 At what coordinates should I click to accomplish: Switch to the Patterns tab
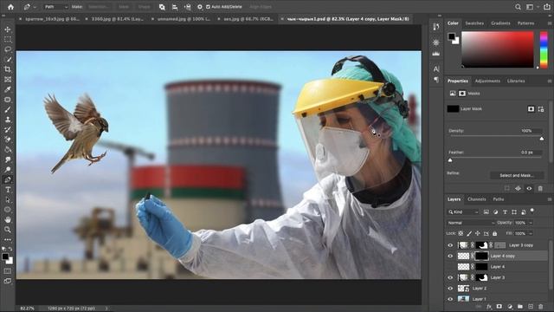(x=525, y=23)
